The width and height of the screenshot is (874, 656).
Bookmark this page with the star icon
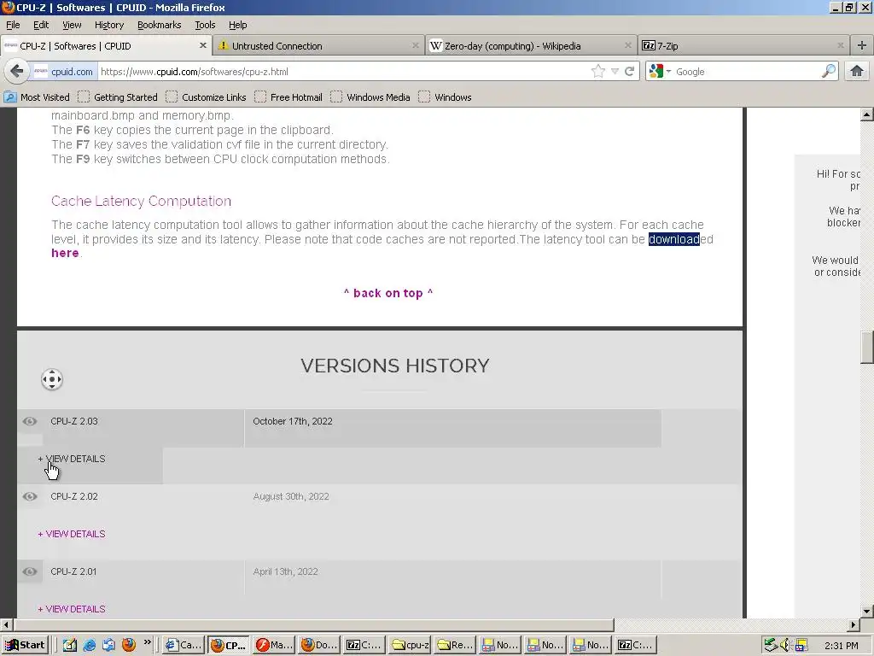(x=598, y=72)
